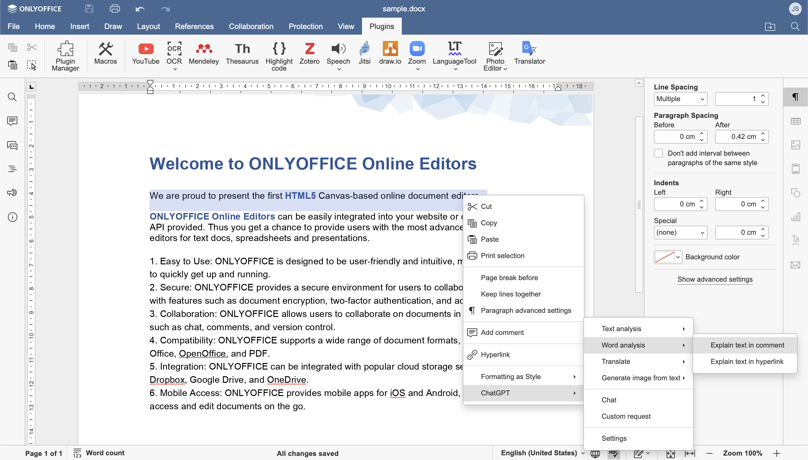Expand the LanguageTool plugin dropdown

(455, 69)
